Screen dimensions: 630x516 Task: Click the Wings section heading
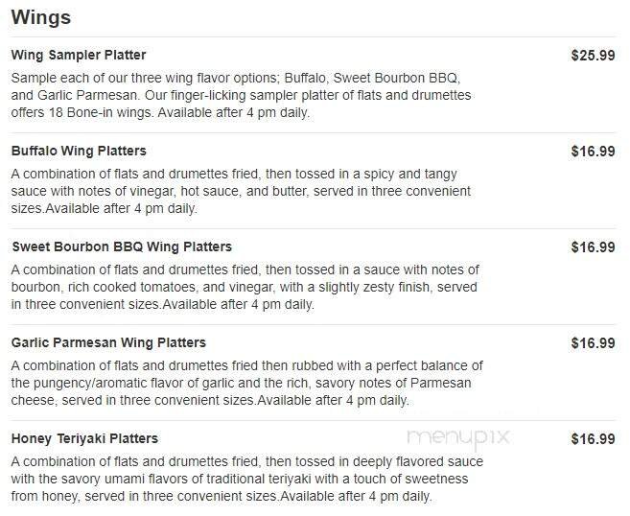pyautogui.click(x=40, y=17)
